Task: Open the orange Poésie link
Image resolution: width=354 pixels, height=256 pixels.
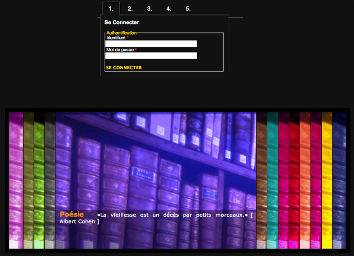Action: (72, 214)
